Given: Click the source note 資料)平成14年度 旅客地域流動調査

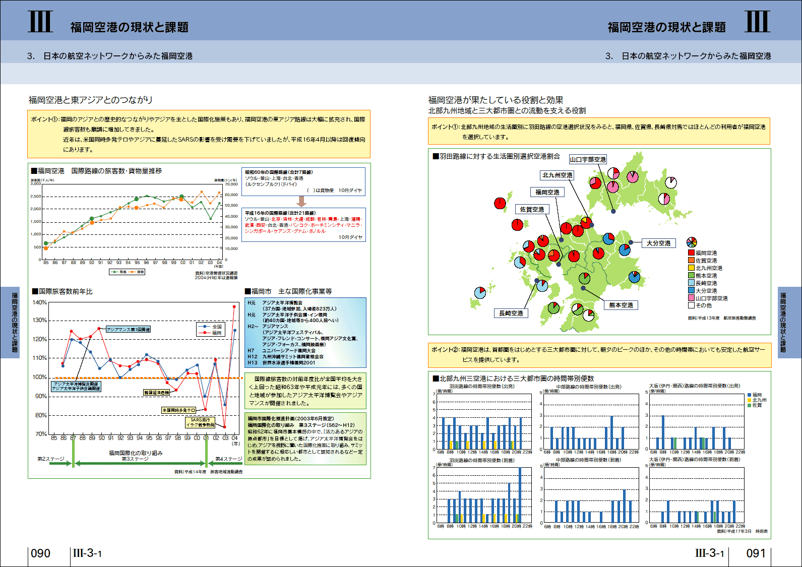Looking at the screenshot, I should [209, 472].
